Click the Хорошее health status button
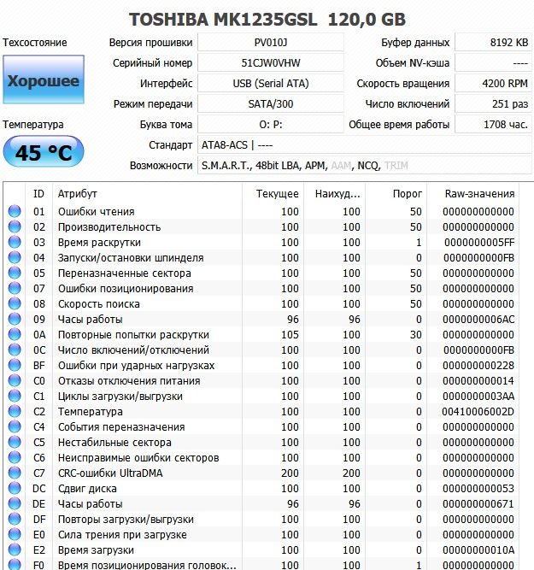 44,79
